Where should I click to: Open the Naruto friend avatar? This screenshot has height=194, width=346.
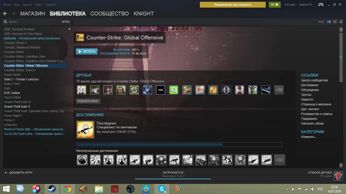187,90
